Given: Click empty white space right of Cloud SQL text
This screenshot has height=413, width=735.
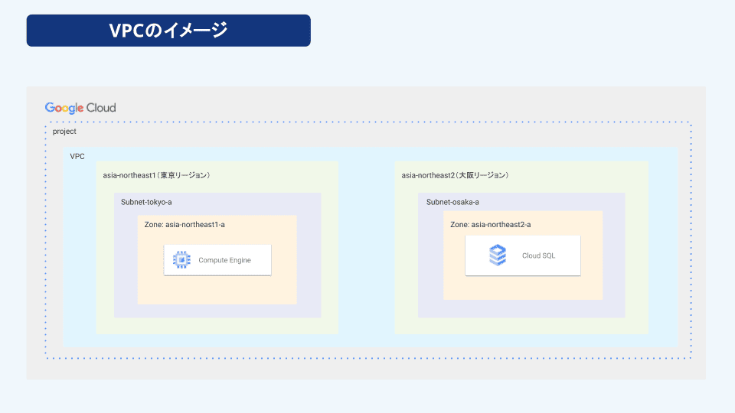Looking at the screenshot, I should click(567, 255).
